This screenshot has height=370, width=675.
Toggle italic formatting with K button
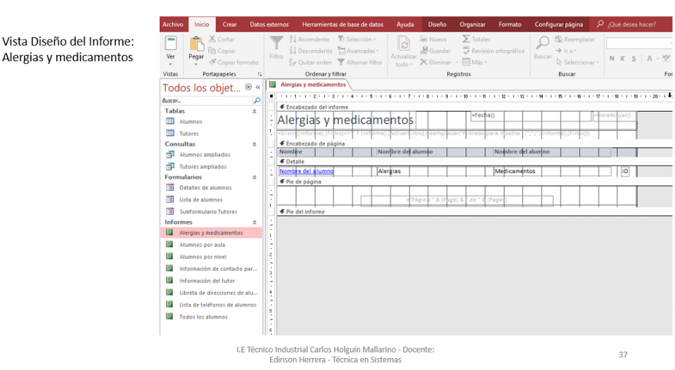[x=623, y=58]
